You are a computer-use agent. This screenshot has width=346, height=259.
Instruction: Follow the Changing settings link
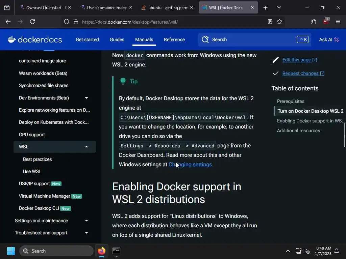click(x=190, y=165)
